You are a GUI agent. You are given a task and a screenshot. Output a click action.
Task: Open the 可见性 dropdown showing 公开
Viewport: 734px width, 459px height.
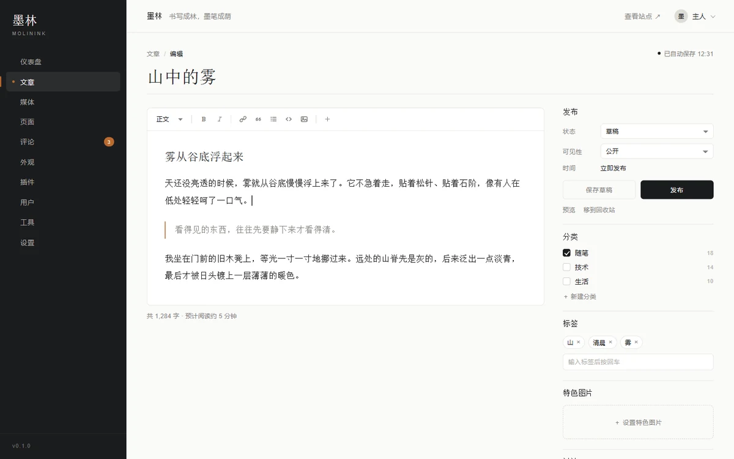657,151
